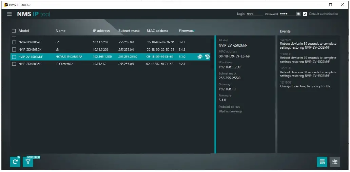Open browser icon in NVIP-2V-6502M/F row
Image resolution: width=350 pixels, height=172 pixels.
[x=200, y=57]
